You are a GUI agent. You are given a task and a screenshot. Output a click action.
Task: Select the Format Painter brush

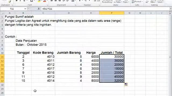tap(10, 1)
